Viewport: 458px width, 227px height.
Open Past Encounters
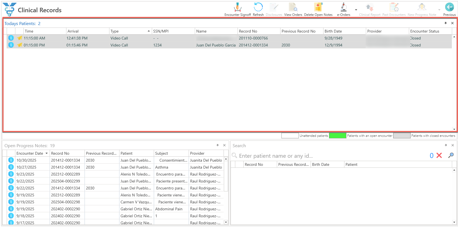(x=394, y=9)
